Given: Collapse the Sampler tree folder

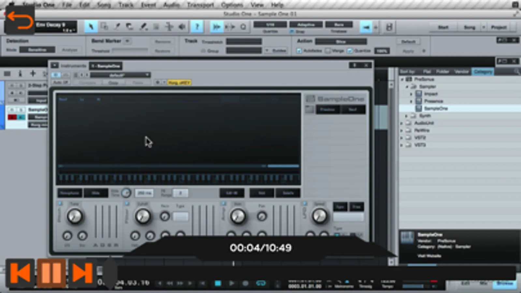Looking at the screenshot, I should 407,87.
